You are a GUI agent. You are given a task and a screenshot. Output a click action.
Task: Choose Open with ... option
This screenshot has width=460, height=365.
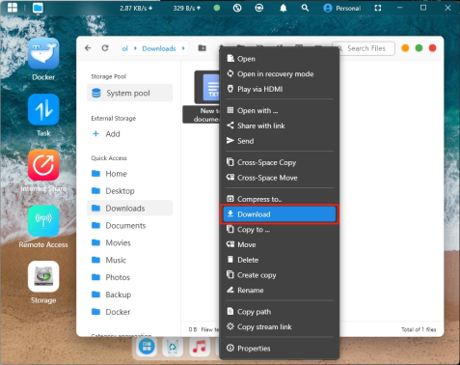tap(279, 111)
